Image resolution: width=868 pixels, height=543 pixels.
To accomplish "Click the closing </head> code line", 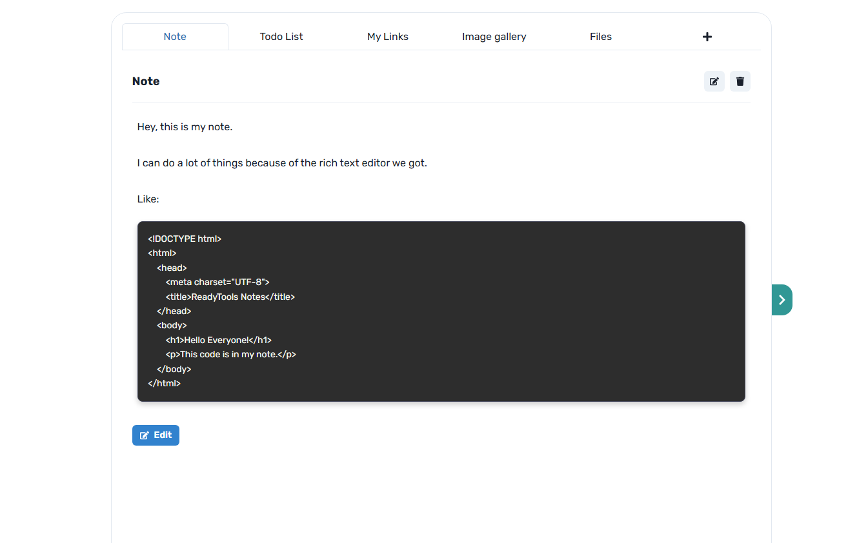I will [174, 311].
